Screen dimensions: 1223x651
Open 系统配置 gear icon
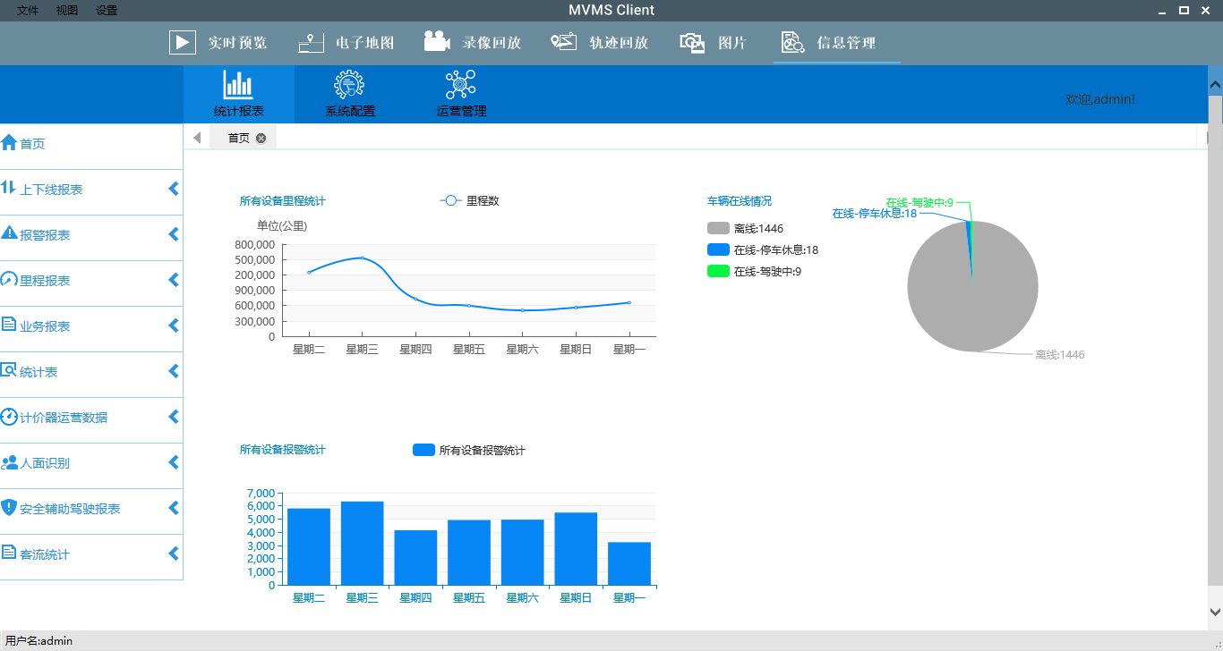(x=349, y=85)
